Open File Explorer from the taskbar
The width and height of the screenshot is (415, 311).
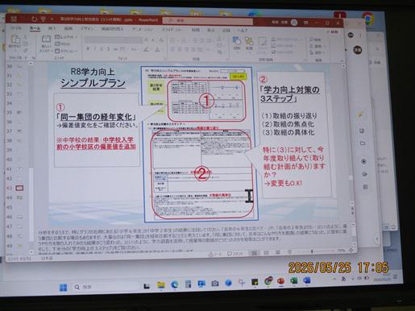(161, 285)
